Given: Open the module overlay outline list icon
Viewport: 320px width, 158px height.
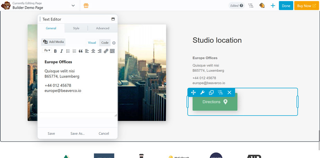Looking at the screenshot, I should pyautogui.click(x=220, y=92).
